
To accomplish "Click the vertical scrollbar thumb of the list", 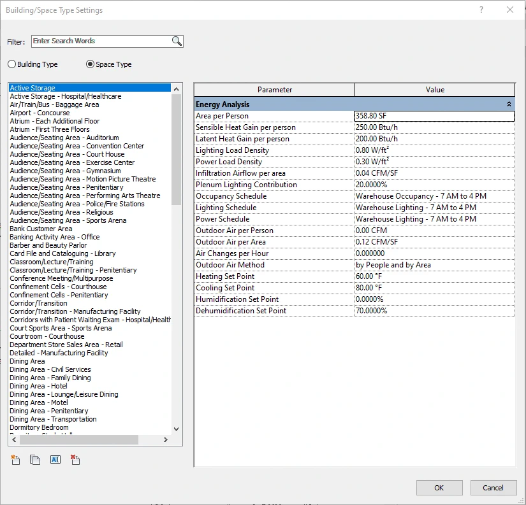I will click(x=176, y=150).
